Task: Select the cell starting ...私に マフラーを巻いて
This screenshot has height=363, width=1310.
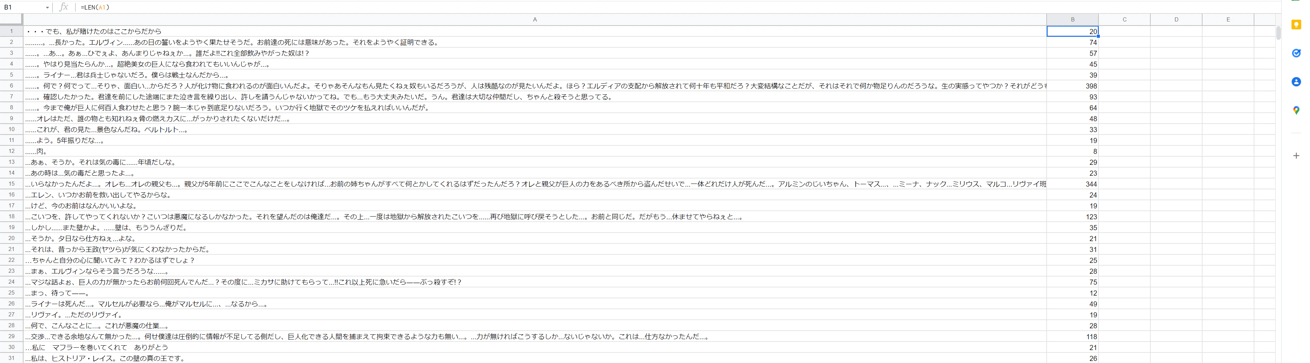Action: pos(535,347)
